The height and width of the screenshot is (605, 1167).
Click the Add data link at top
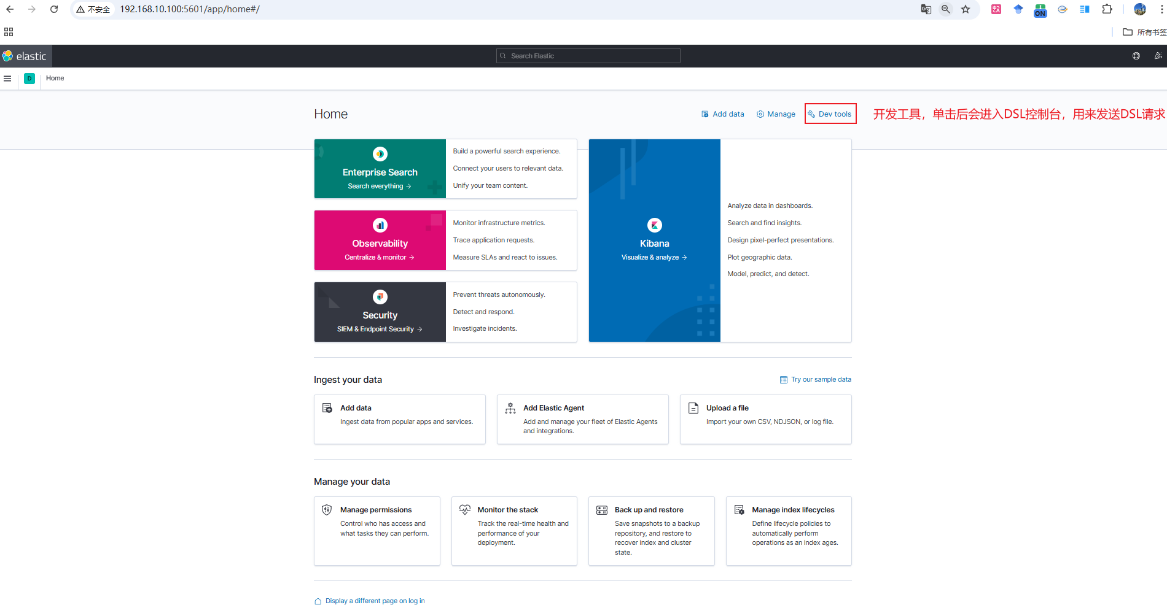tap(722, 114)
